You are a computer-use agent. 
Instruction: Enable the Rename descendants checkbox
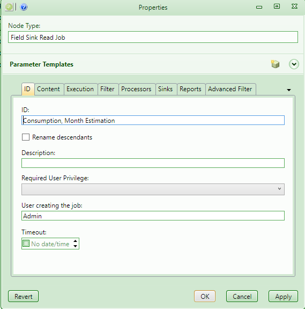point(26,137)
